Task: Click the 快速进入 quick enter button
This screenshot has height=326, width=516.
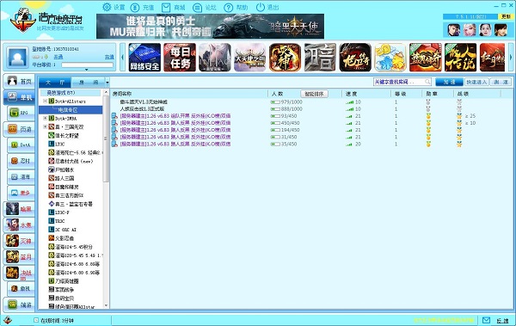Action: tap(476, 82)
